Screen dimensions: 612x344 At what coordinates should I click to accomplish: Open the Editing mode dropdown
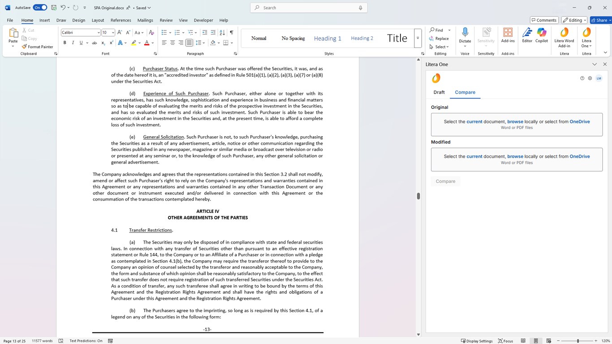tap(574, 20)
